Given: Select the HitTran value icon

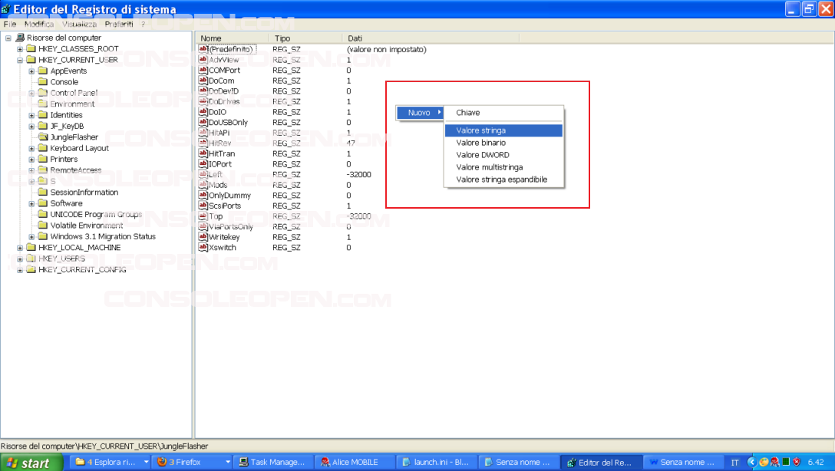Looking at the screenshot, I should pos(203,153).
